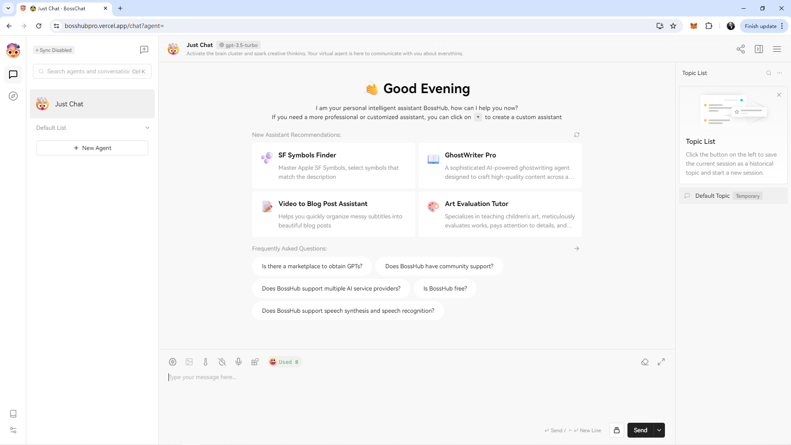Click the Used 0 token counter
The image size is (791, 445).
[x=285, y=362]
